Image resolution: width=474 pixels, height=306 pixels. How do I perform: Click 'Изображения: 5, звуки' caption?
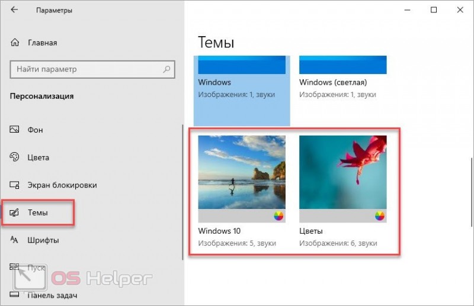click(x=237, y=243)
